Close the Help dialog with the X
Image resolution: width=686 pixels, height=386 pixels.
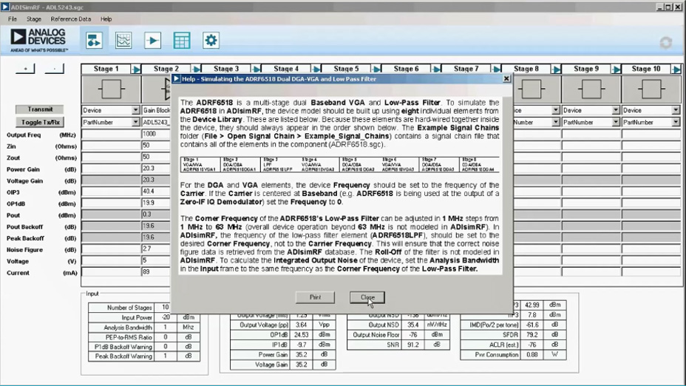click(x=506, y=79)
